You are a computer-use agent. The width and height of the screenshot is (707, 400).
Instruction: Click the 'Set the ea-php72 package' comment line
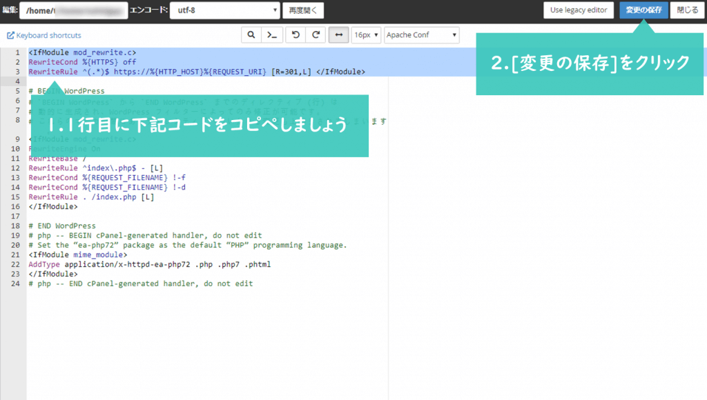click(x=188, y=245)
